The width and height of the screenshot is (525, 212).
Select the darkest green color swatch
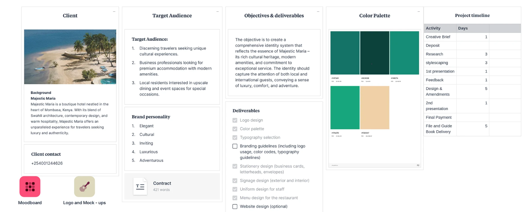point(374,53)
